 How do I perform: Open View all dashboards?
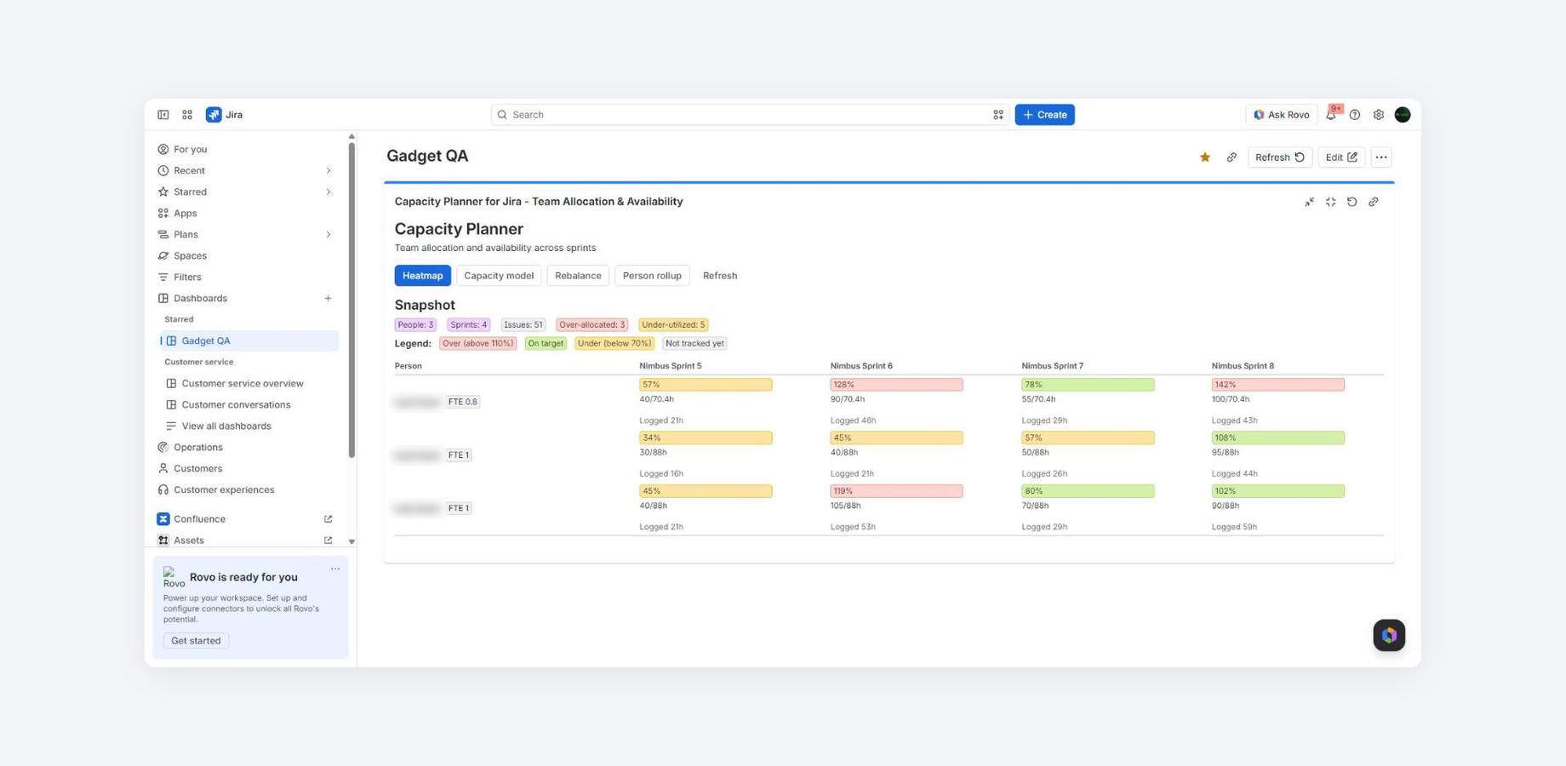226,426
